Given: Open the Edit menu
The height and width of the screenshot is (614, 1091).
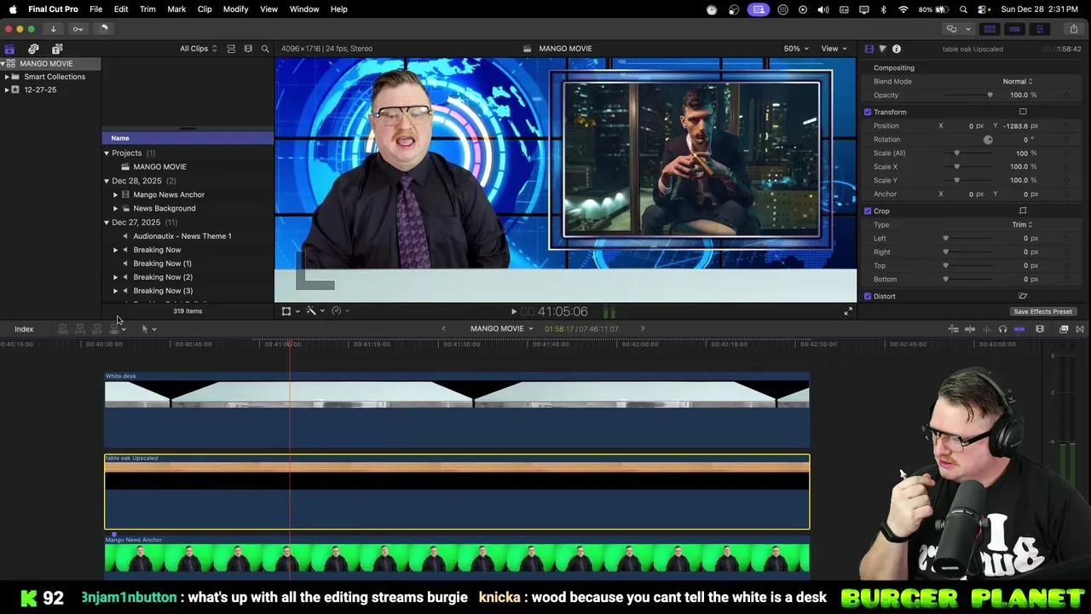Looking at the screenshot, I should pos(121,9).
